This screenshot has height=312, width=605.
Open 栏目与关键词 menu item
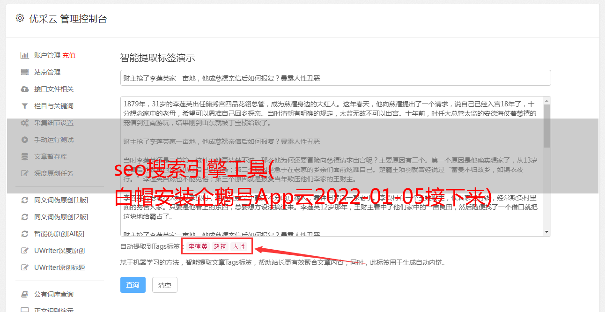[54, 106]
